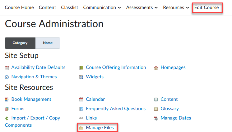
Task: Click the chain icon beside Links
Action: tap(81, 118)
